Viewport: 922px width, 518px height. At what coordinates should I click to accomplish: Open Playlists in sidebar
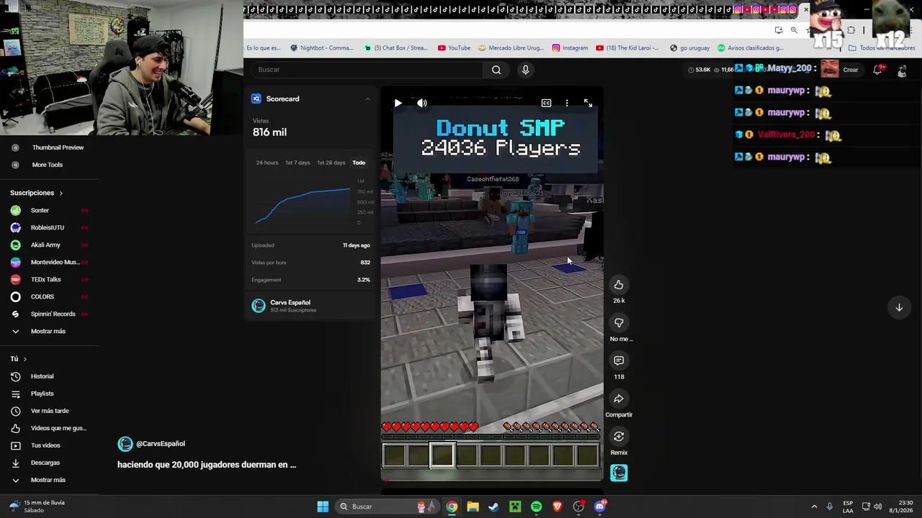click(42, 394)
